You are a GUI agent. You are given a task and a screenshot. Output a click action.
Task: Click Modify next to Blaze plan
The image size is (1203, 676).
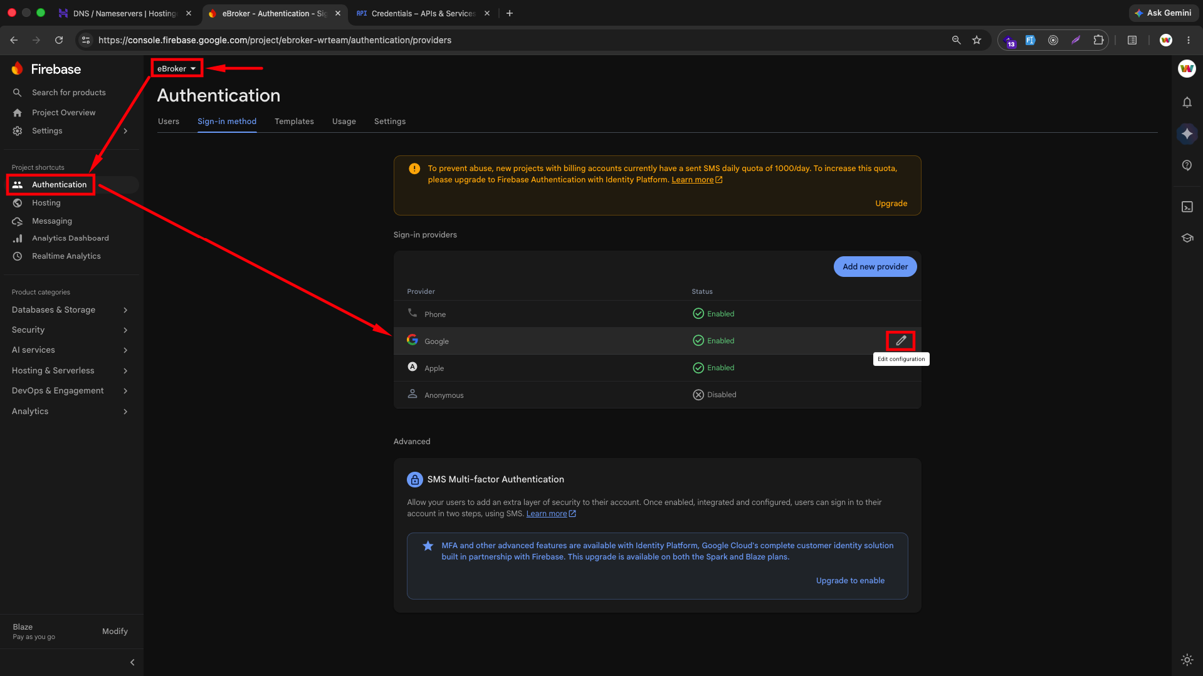tap(115, 632)
